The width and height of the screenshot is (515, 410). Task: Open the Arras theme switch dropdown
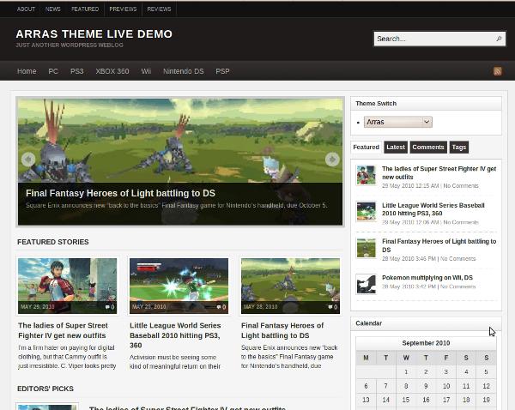pyautogui.click(x=397, y=122)
